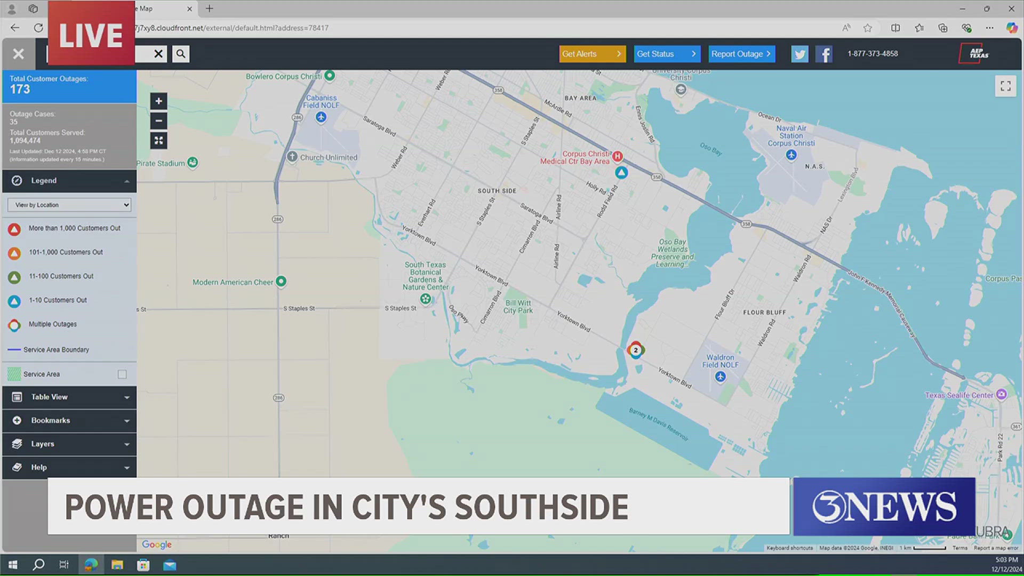Open the Twitter link icon

click(x=799, y=54)
